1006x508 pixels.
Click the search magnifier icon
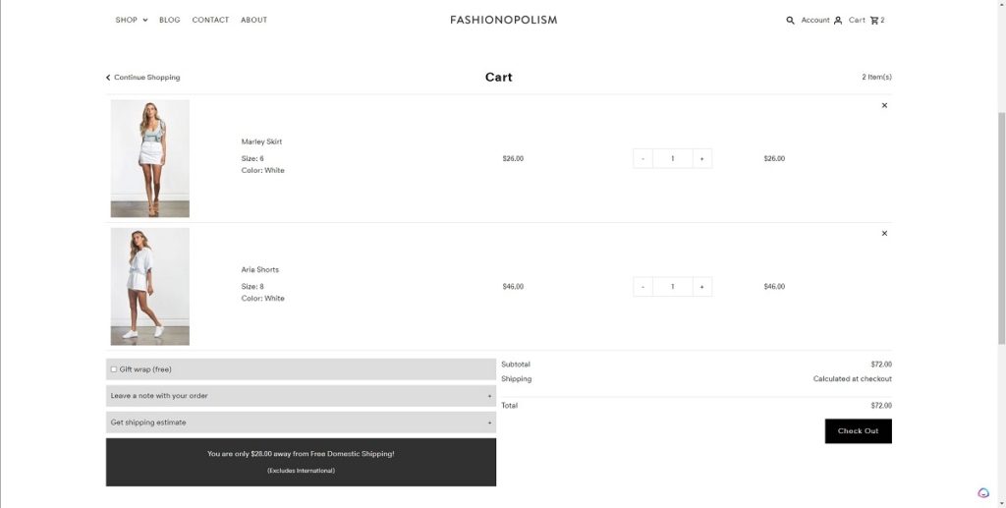click(790, 21)
